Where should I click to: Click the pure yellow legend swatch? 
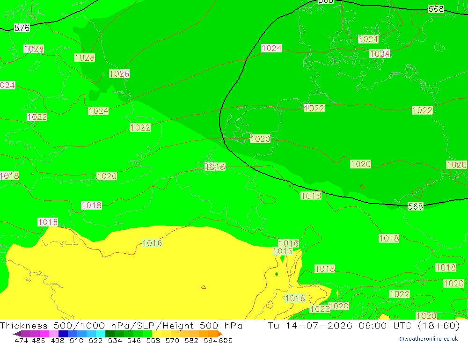tap(157, 334)
